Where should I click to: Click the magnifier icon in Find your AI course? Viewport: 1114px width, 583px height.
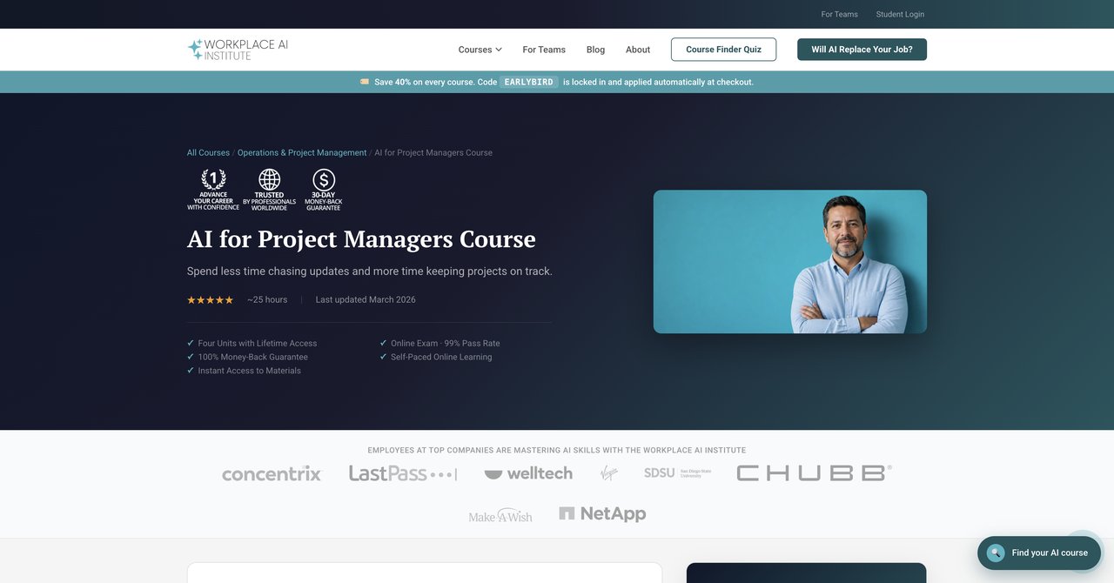[996, 553]
